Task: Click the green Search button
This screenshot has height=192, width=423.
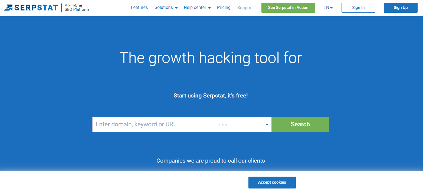Action: (300, 124)
